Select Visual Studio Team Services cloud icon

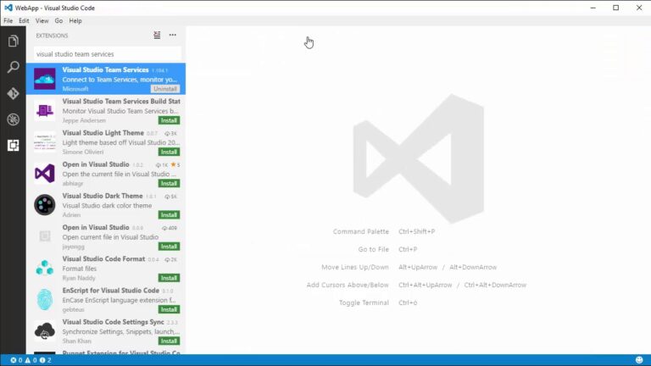(x=45, y=79)
